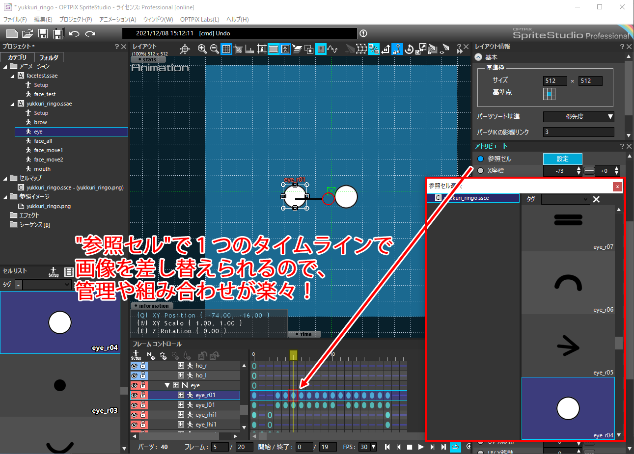Jump to the first frame

click(387, 447)
